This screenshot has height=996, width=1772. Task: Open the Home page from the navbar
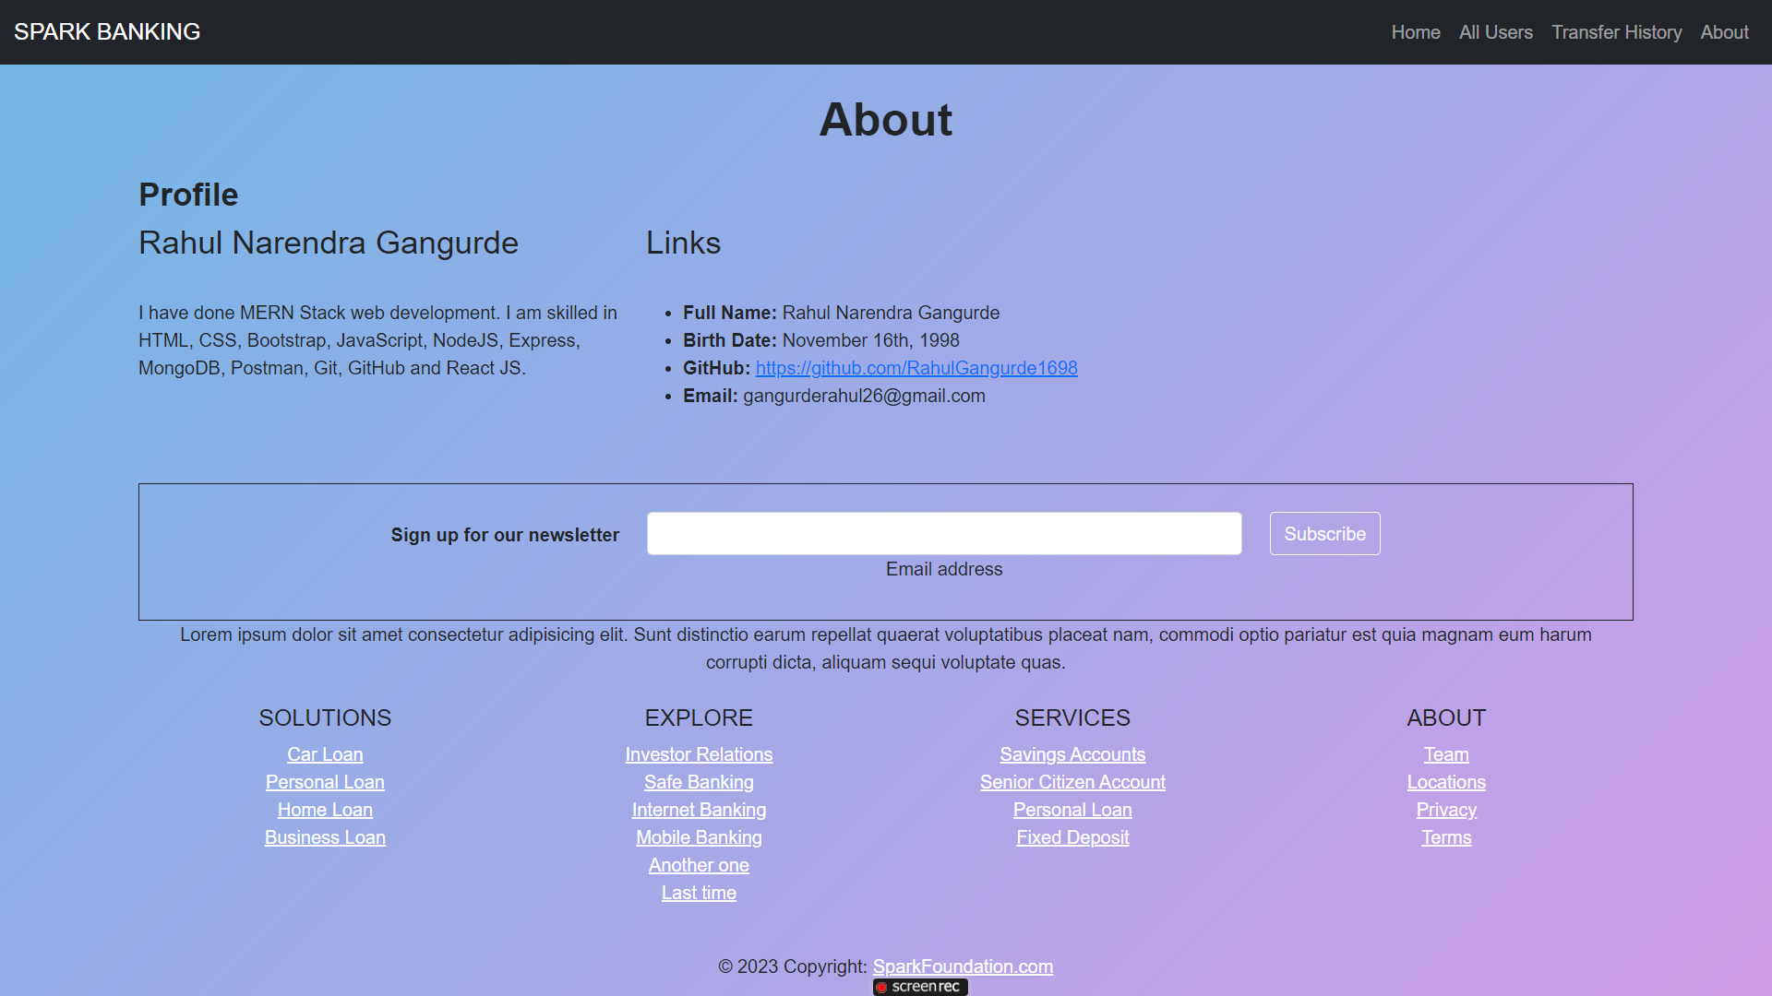[1415, 31]
